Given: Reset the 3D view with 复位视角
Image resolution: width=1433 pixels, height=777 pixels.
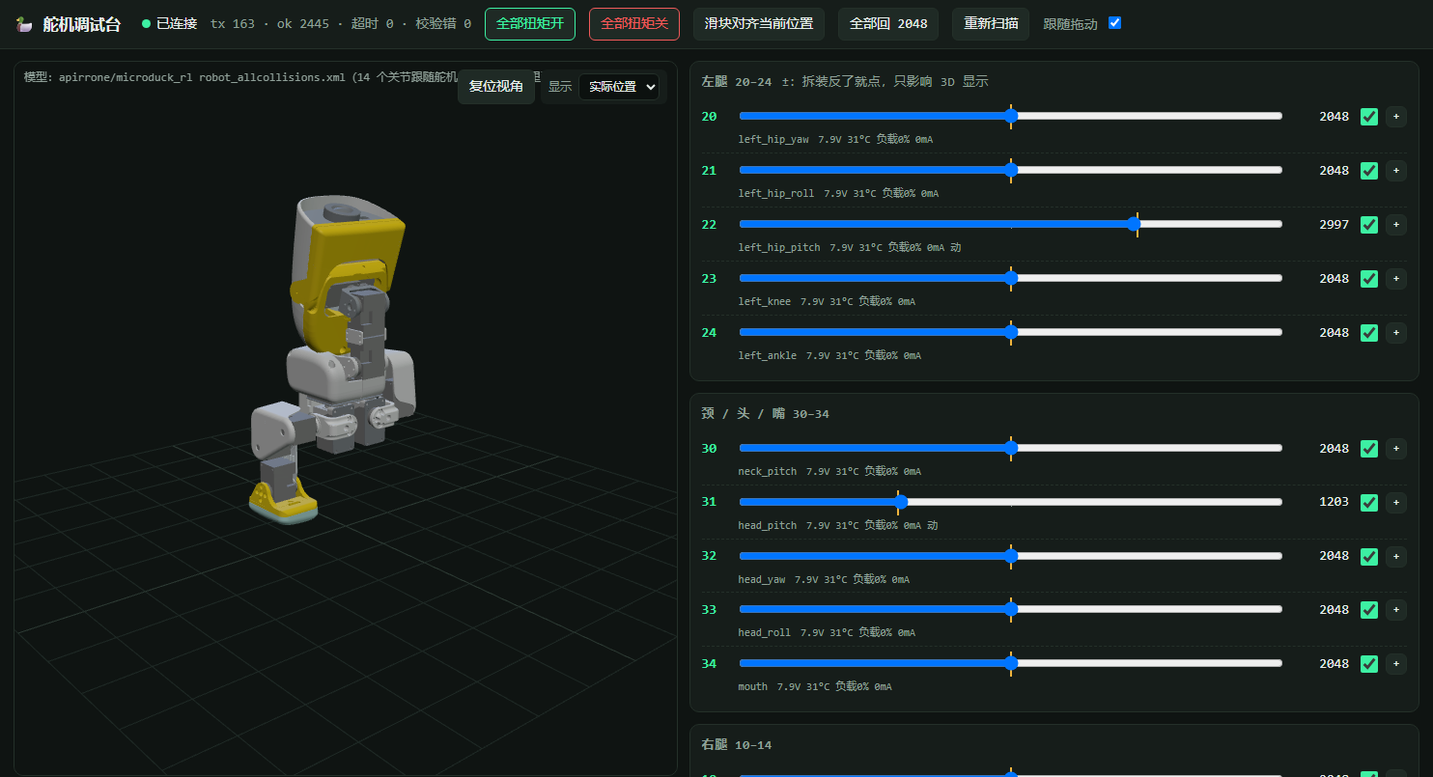Looking at the screenshot, I should [496, 87].
